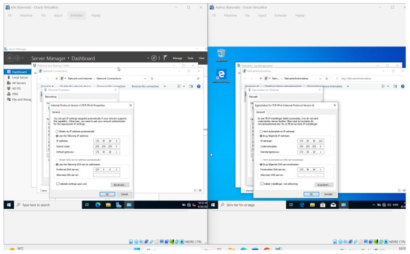This screenshot has width=410, height=254.
Task: Click volume icon in Aarhus system tray
Action: click(x=389, y=205)
